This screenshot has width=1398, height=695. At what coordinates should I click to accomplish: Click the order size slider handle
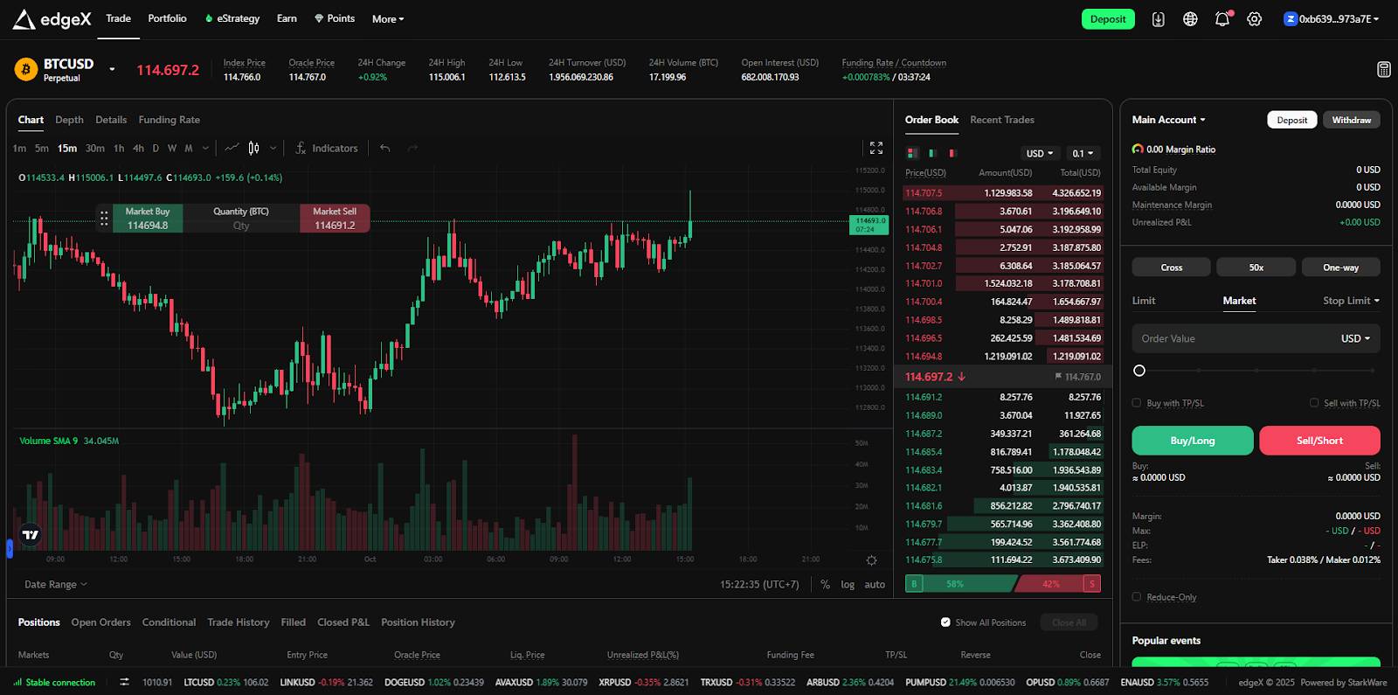(x=1139, y=371)
